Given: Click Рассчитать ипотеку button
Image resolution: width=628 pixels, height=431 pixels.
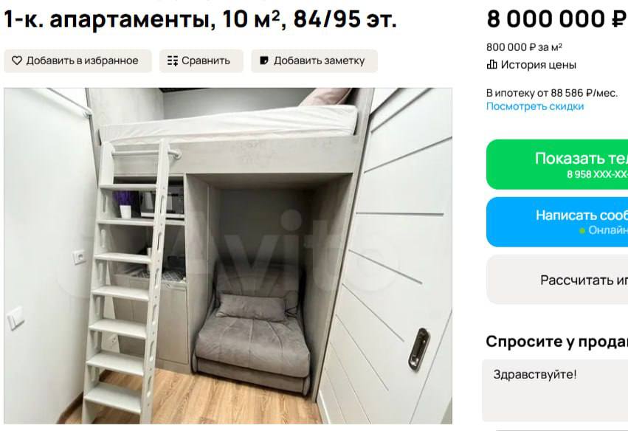Looking at the screenshot, I should 557,280.
